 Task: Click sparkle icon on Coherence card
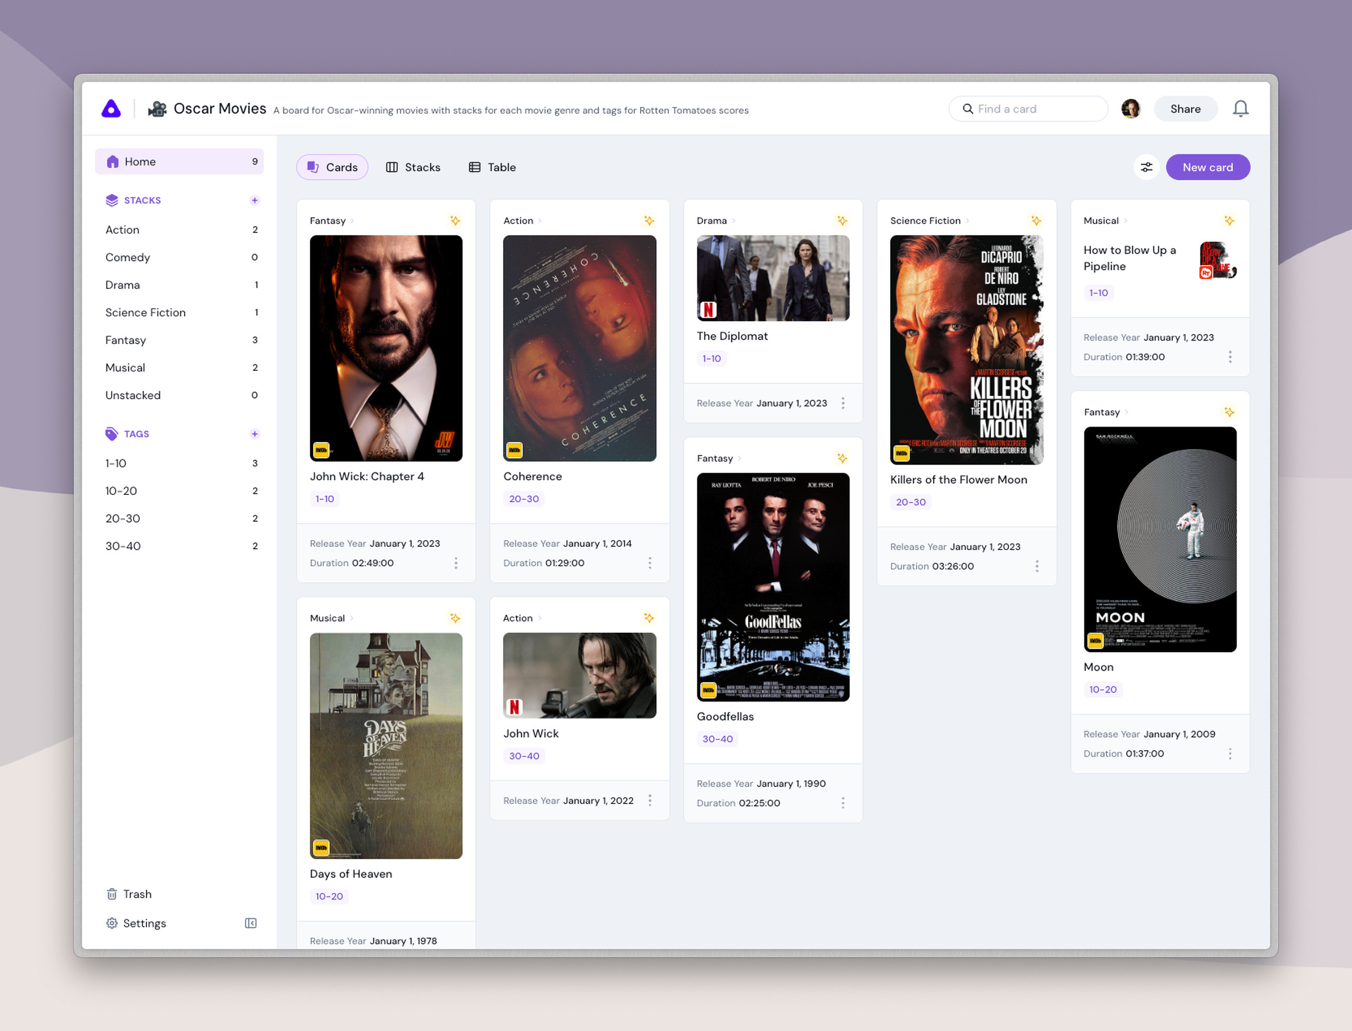tap(649, 220)
